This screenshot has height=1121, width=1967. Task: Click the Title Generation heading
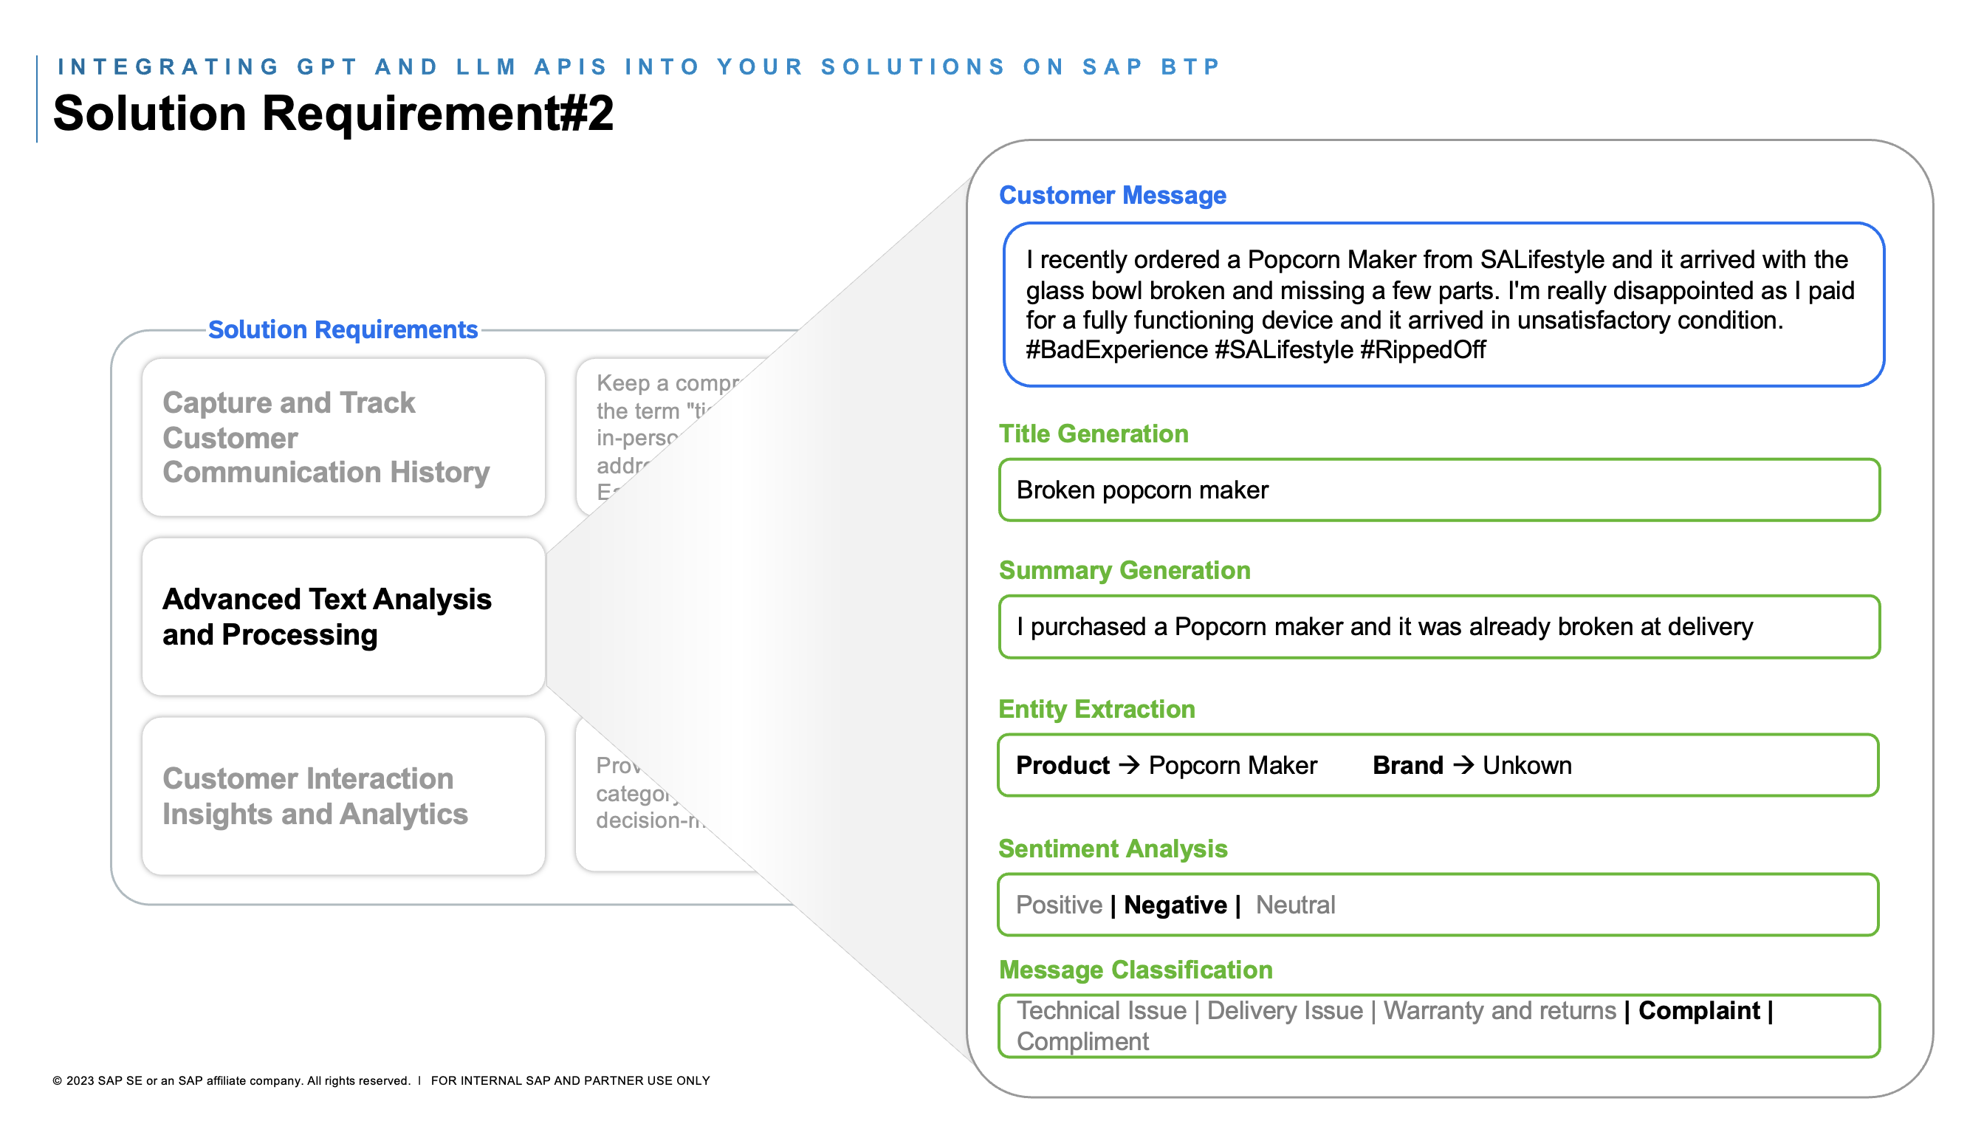[1094, 433]
